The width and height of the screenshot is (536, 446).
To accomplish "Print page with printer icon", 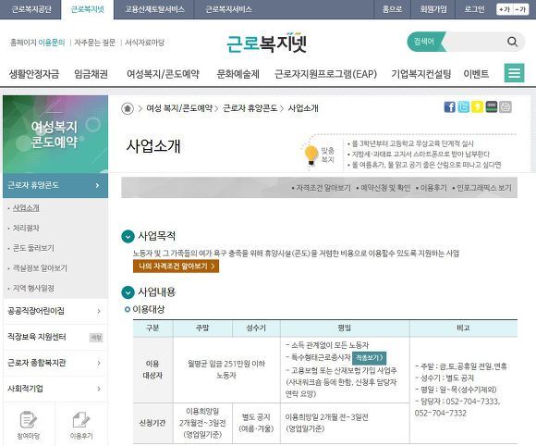I will [506, 107].
